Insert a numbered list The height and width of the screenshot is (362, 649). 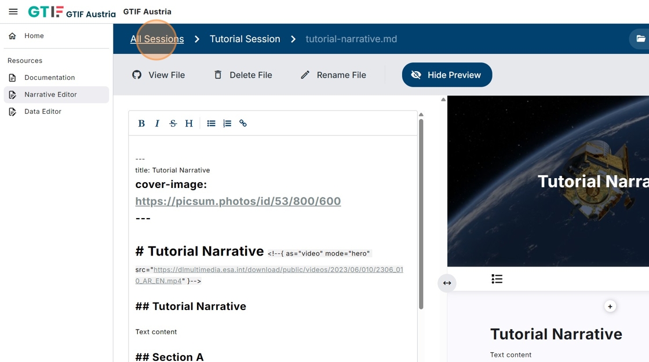click(227, 123)
